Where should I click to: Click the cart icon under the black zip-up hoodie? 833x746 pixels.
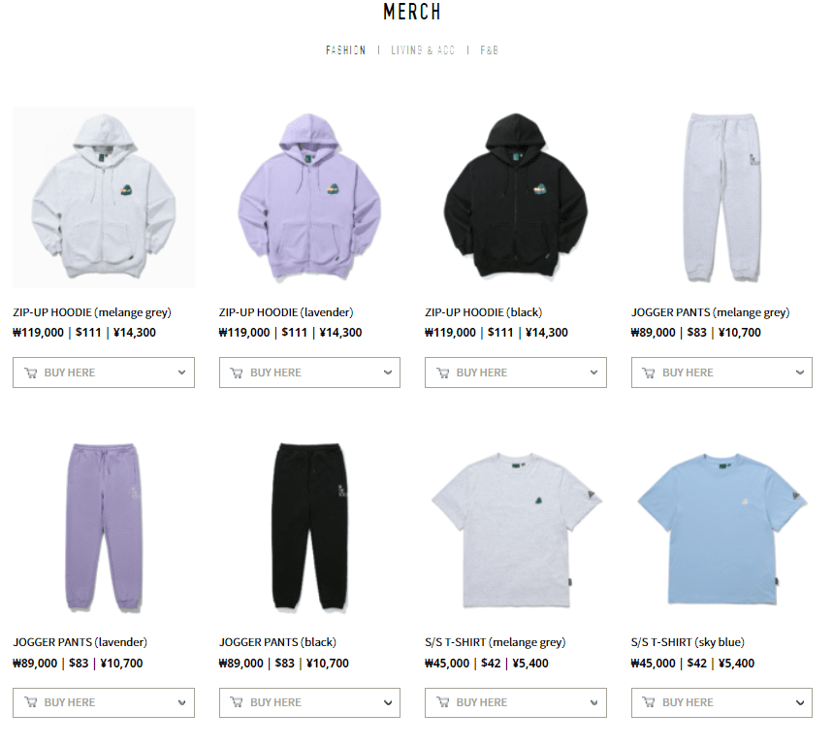coord(442,373)
